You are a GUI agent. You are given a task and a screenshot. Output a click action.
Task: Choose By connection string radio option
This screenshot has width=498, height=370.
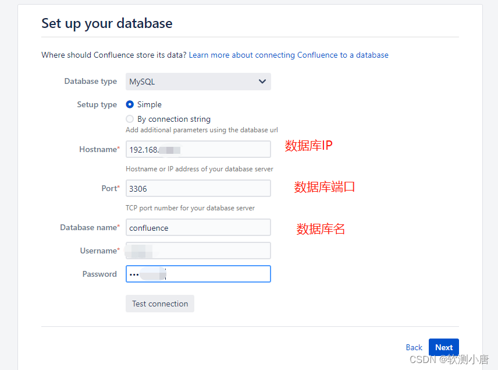(130, 119)
